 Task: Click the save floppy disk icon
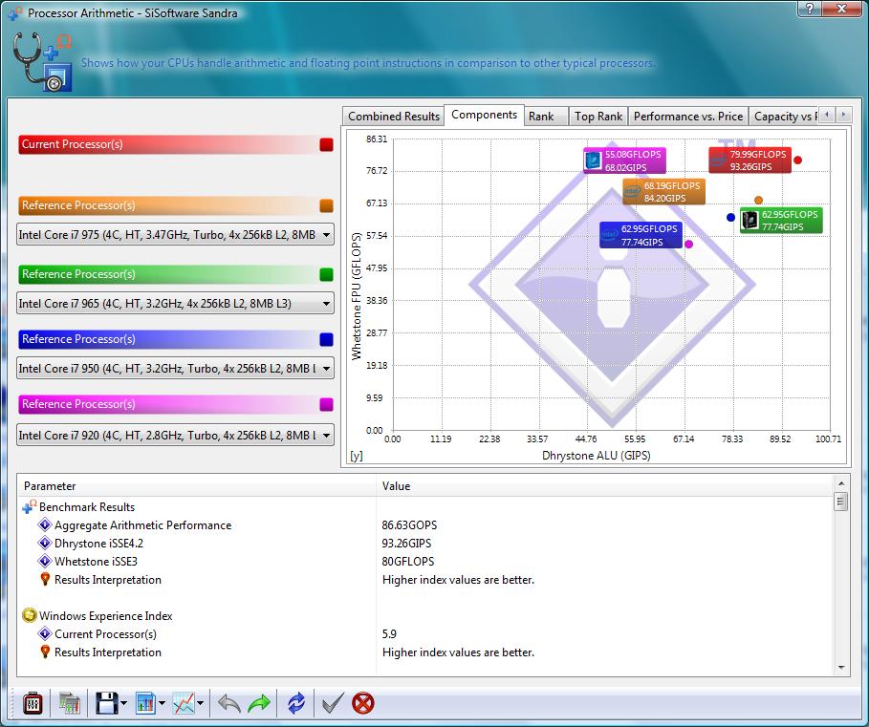click(104, 704)
